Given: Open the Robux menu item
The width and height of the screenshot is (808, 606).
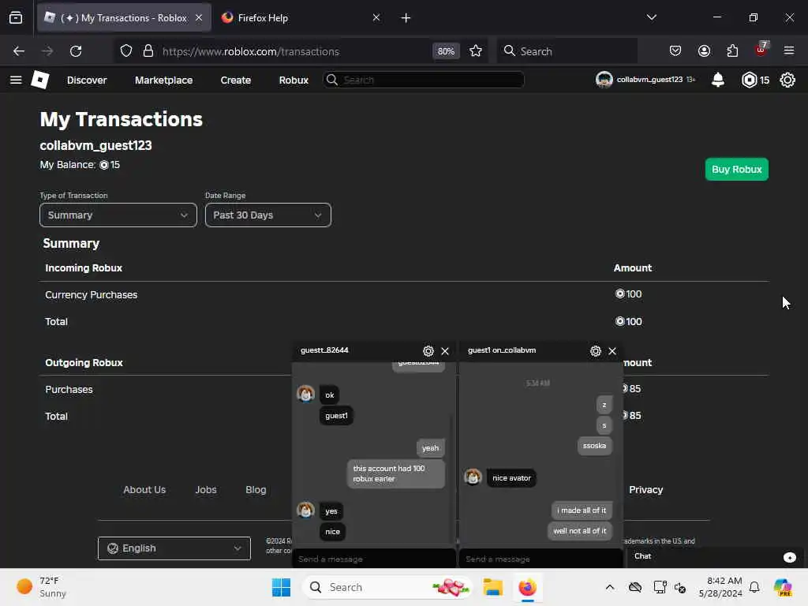Looking at the screenshot, I should pos(294,80).
